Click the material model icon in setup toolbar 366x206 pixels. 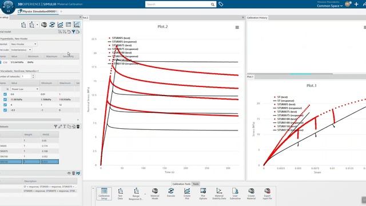[44, 25]
